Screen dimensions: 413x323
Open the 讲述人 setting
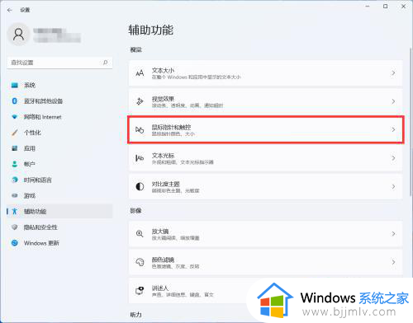pyautogui.click(x=266, y=291)
